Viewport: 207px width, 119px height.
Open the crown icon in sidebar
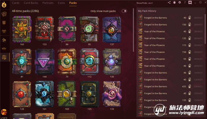pos(4,49)
